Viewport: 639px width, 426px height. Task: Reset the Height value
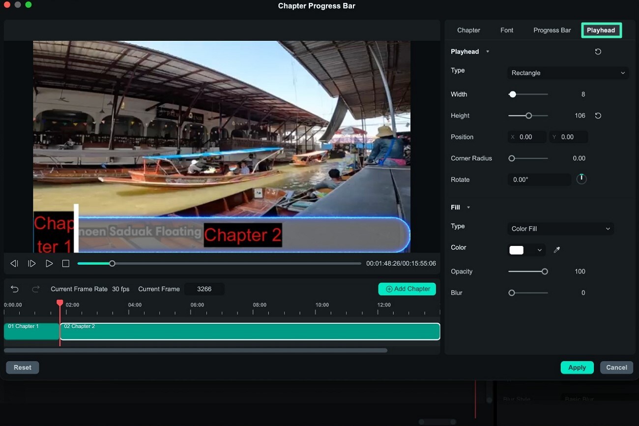click(598, 116)
